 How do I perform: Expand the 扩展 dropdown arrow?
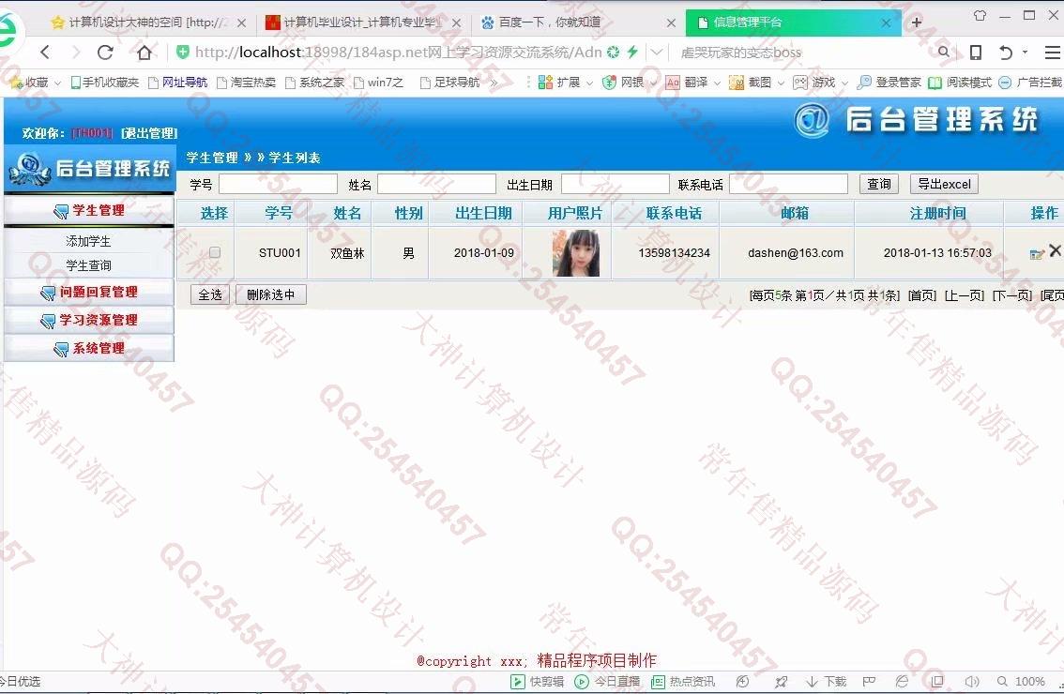(589, 83)
